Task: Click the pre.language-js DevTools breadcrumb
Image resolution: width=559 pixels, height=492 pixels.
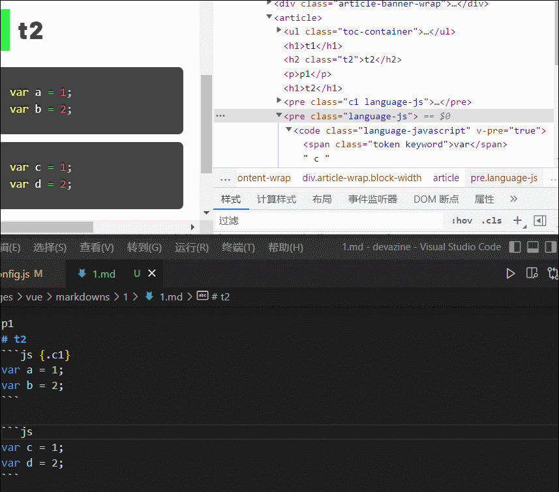Action: pyautogui.click(x=504, y=178)
